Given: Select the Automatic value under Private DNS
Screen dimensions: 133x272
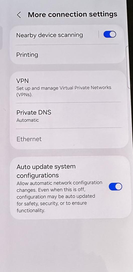Looking at the screenshot, I should click(x=28, y=120).
